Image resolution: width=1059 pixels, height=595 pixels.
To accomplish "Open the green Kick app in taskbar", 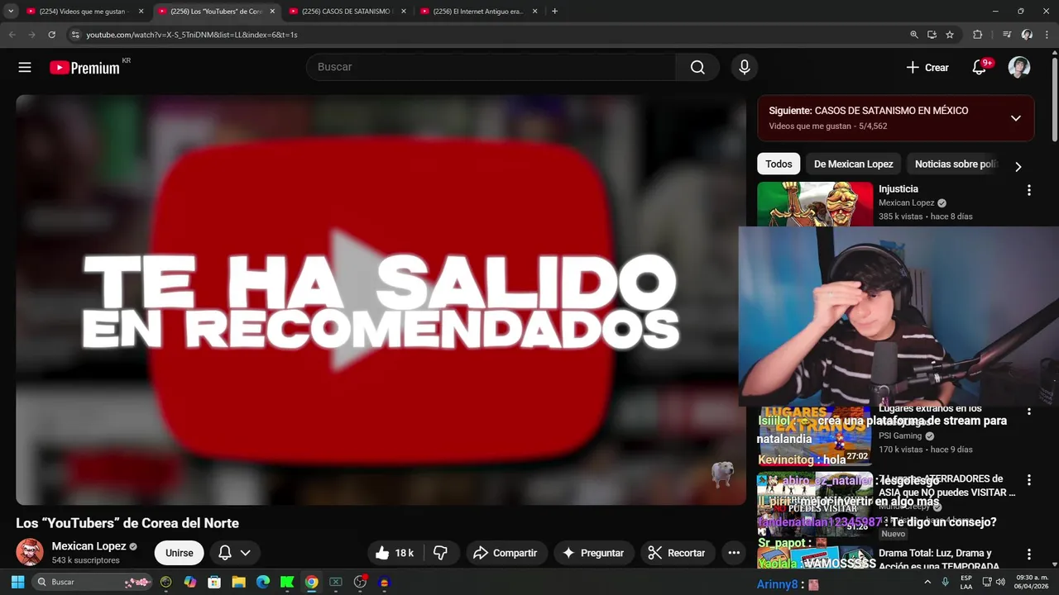I will [287, 582].
